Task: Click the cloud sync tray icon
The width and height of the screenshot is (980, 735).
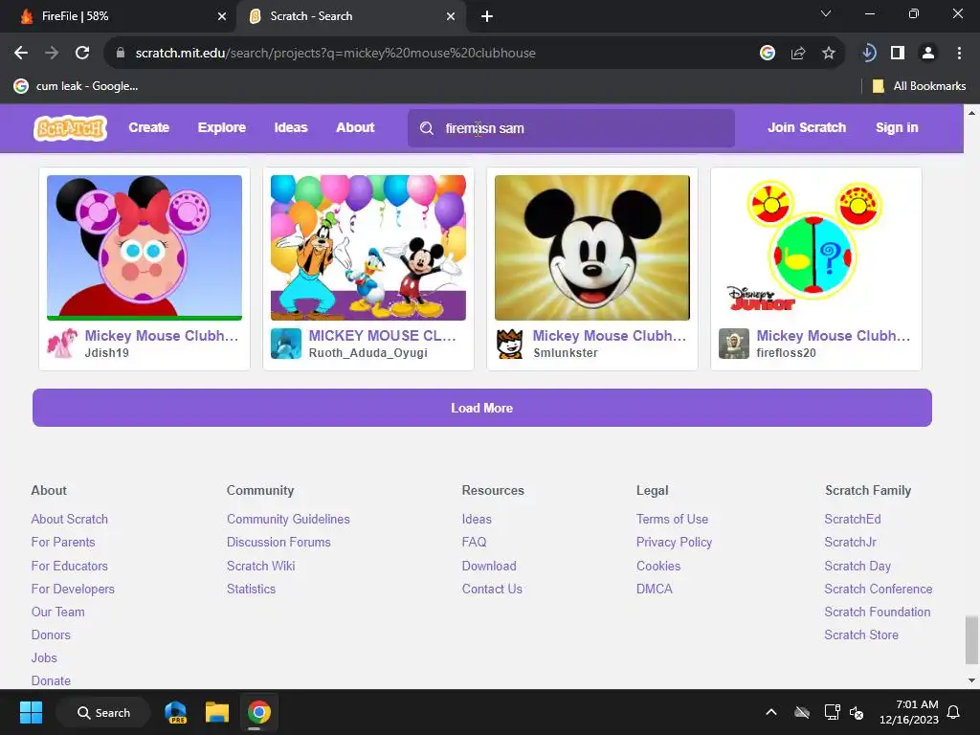Action: point(802,712)
